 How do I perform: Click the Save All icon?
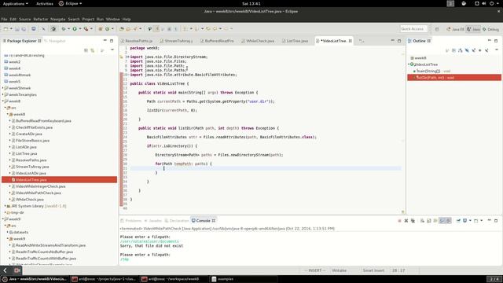(24, 29)
